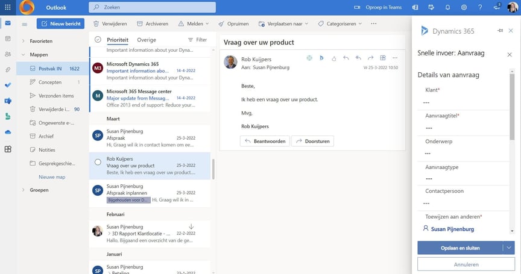Open the Opslaan en sluiten dropdown arrow
Viewport: 521px width, 274px height.
click(x=509, y=248)
